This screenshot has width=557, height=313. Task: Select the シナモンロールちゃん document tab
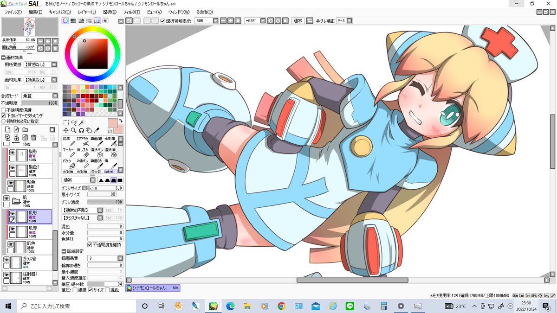tap(152, 287)
